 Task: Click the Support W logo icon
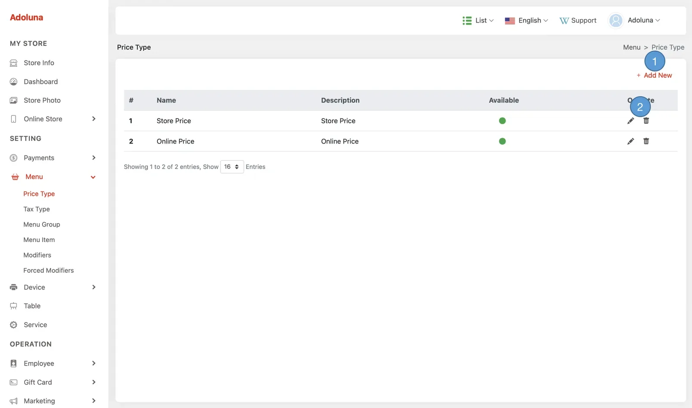[x=564, y=21]
